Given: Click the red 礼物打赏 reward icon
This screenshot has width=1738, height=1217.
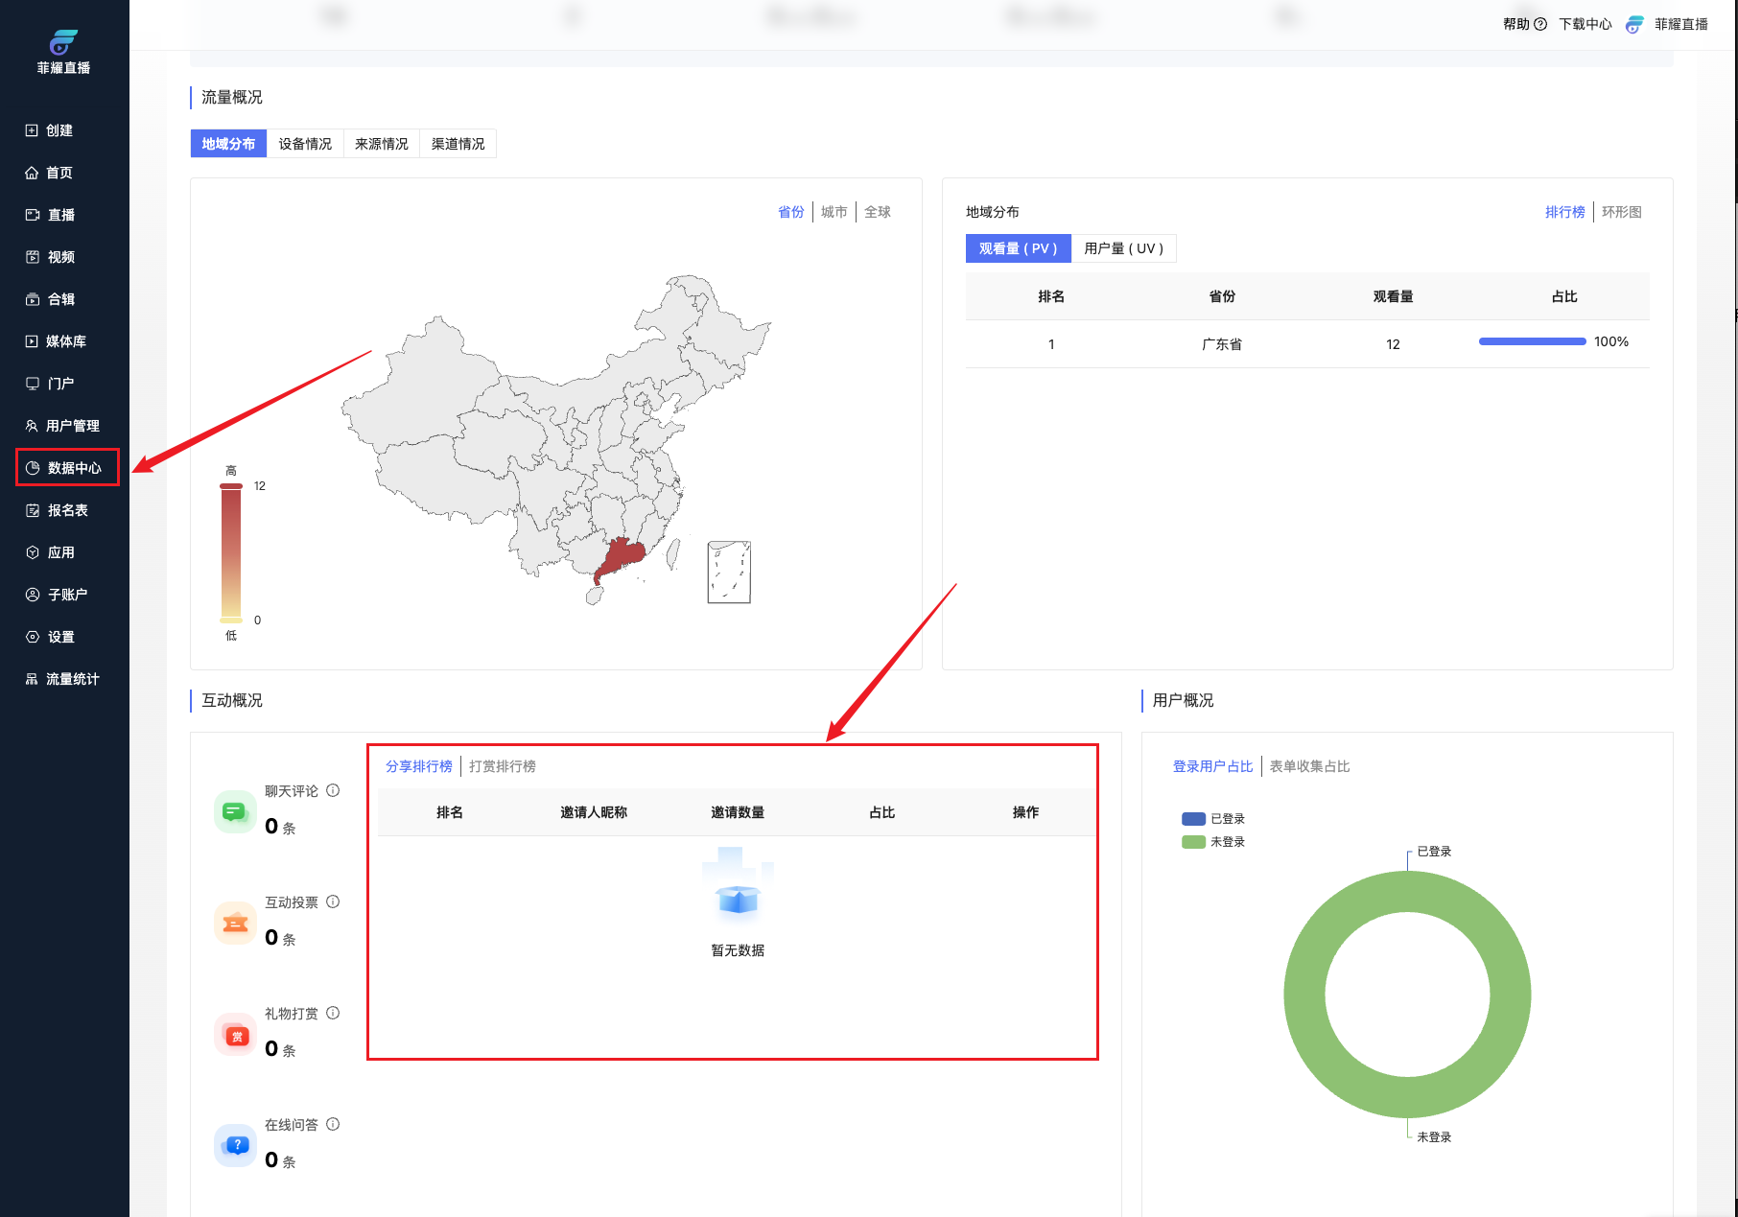Looking at the screenshot, I should (x=235, y=1036).
